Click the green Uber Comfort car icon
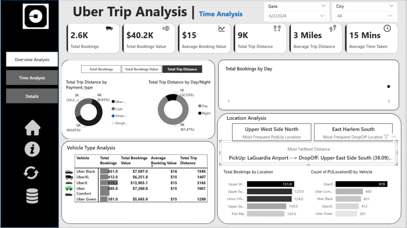 [x=69, y=188]
